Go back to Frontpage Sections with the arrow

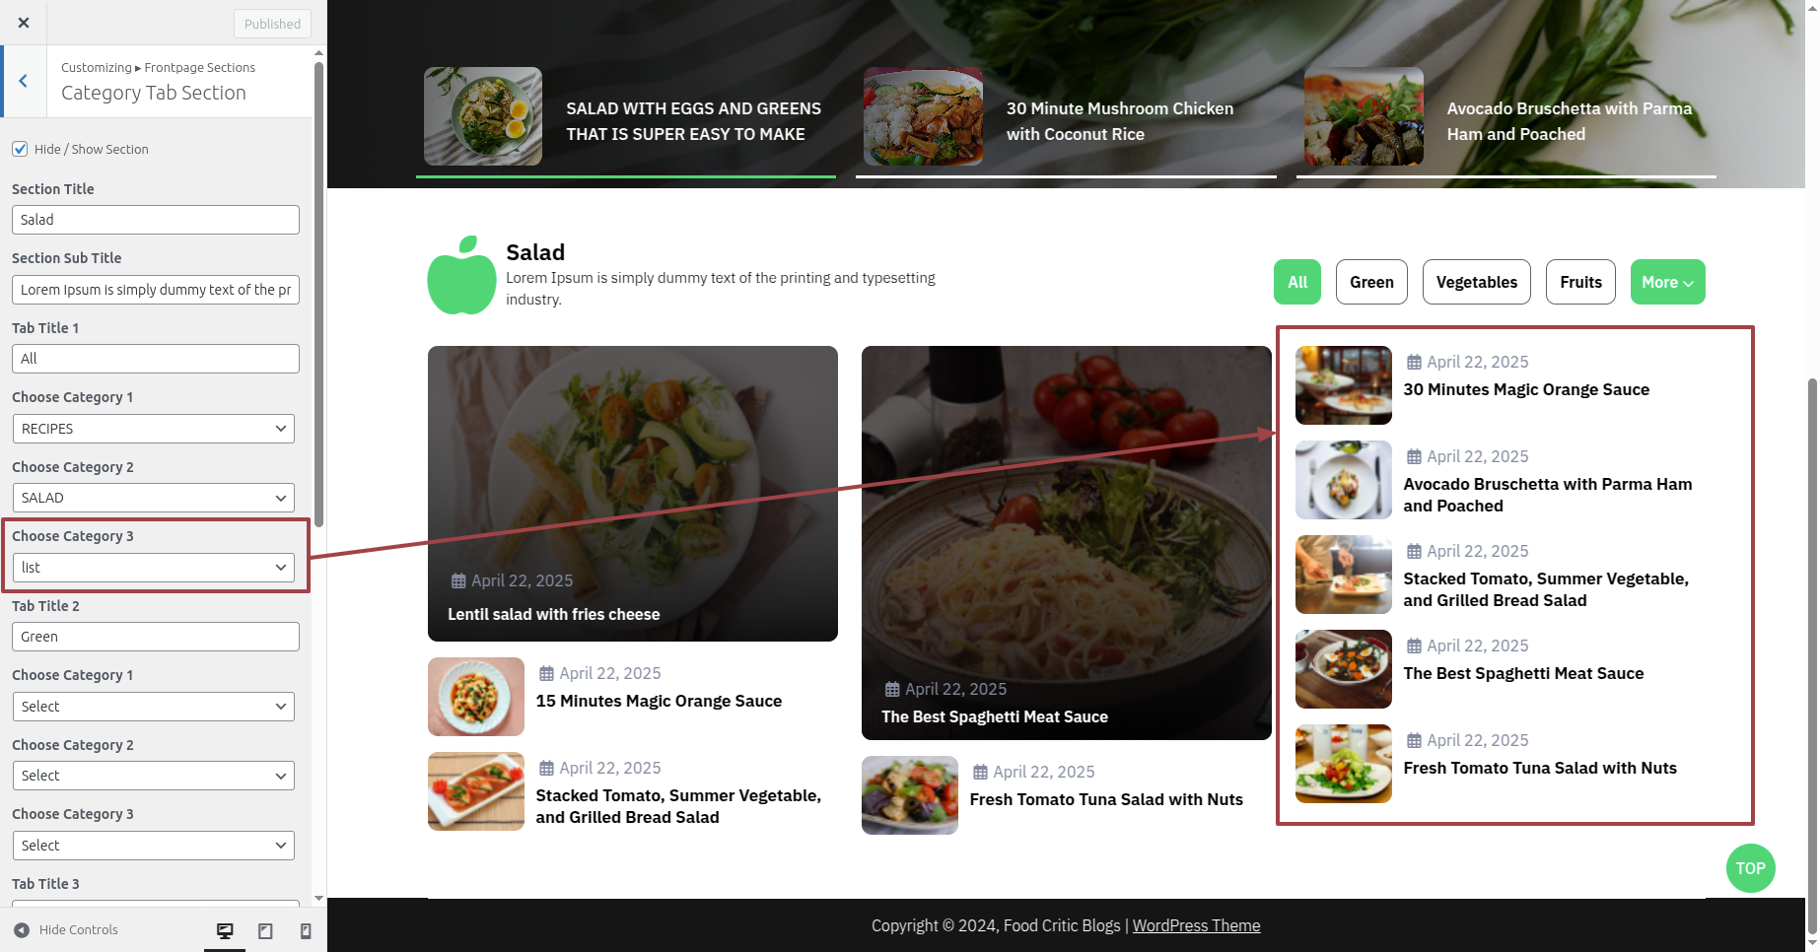pos(24,82)
